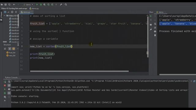Screen dimensions: 196x110
Task: Click the concurrency diagram run icon
Action: pos(52,5)
